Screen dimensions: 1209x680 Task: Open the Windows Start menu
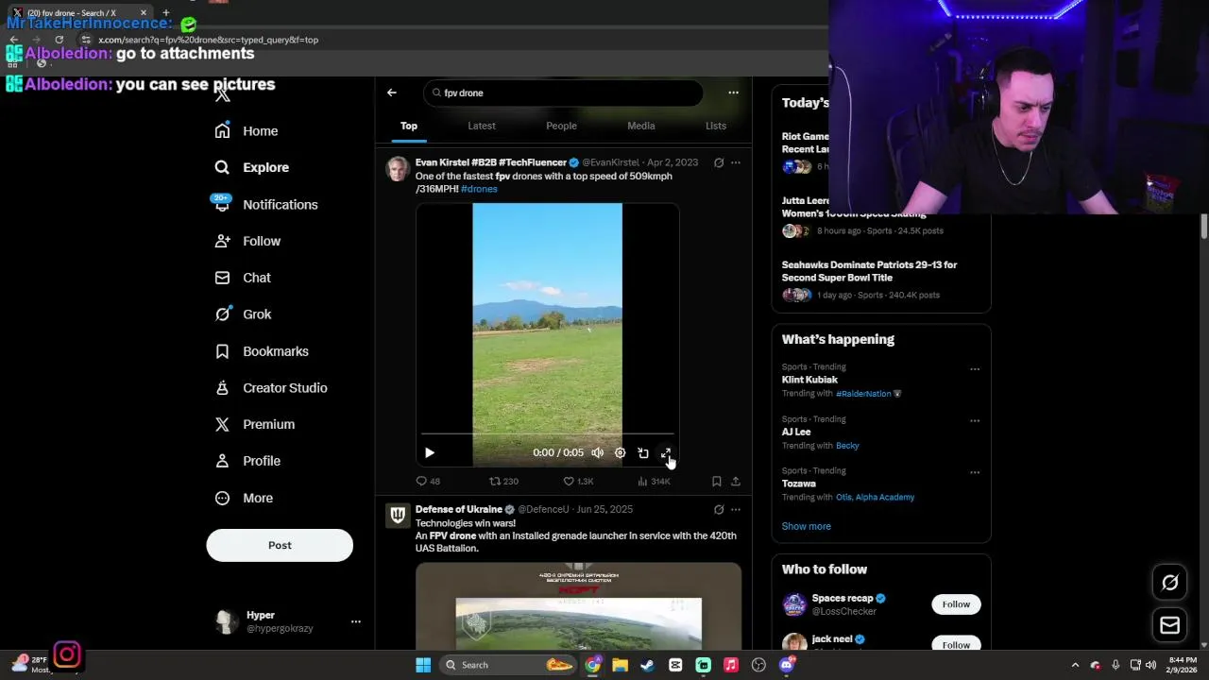423,665
